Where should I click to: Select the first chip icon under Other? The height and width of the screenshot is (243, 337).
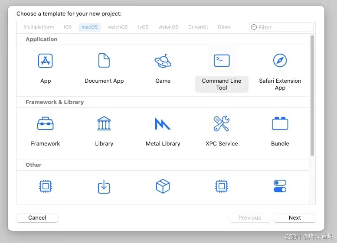pyautogui.click(x=46, y=186)
